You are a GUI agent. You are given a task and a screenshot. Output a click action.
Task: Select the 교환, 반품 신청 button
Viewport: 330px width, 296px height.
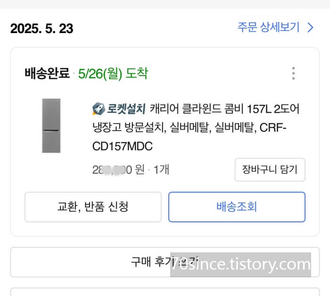(93, 207)
